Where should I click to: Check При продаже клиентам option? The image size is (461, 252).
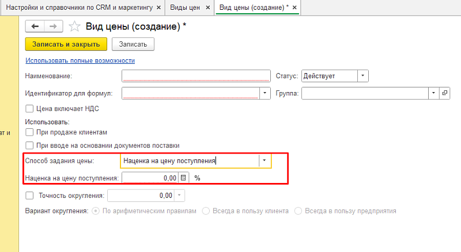click(30, 132)
